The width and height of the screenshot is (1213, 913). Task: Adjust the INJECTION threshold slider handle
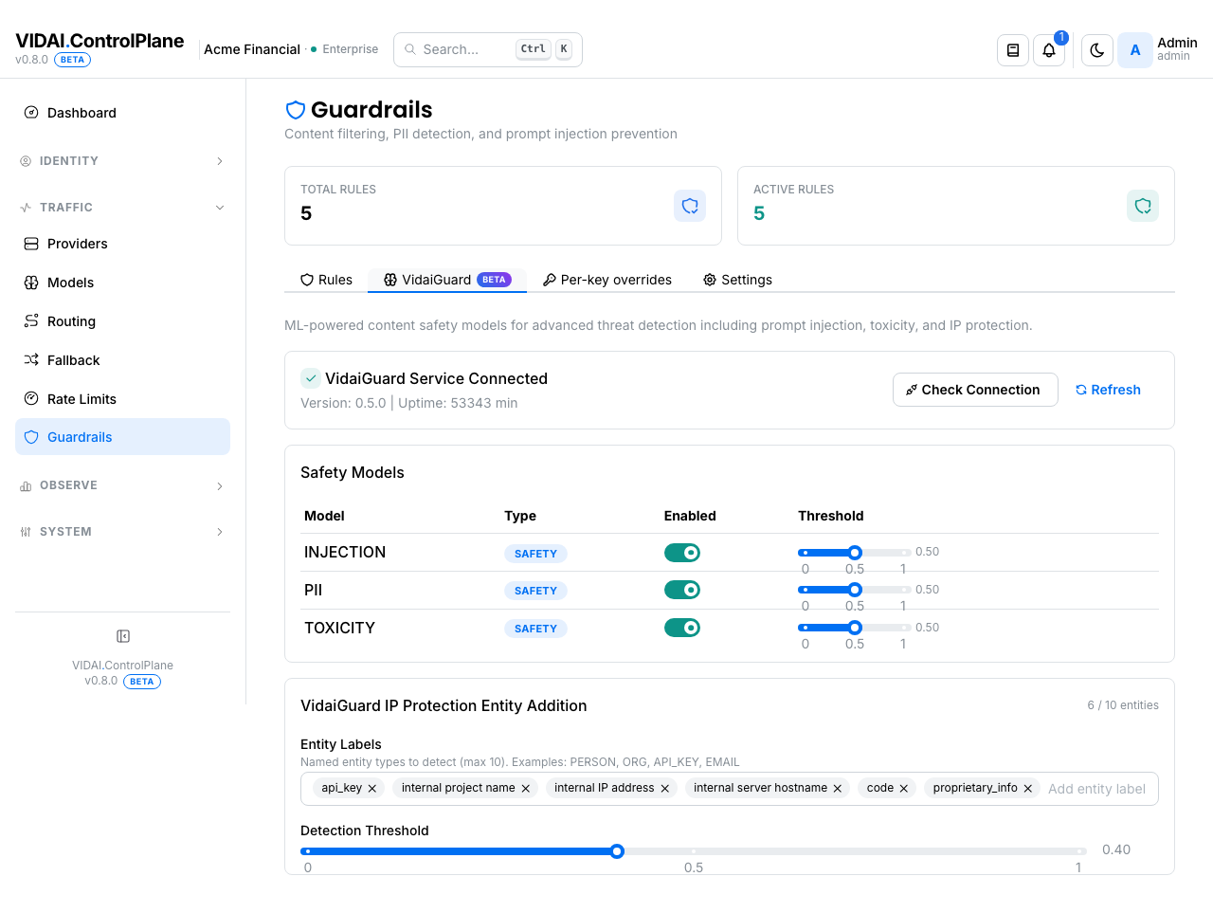pos(855,553)
